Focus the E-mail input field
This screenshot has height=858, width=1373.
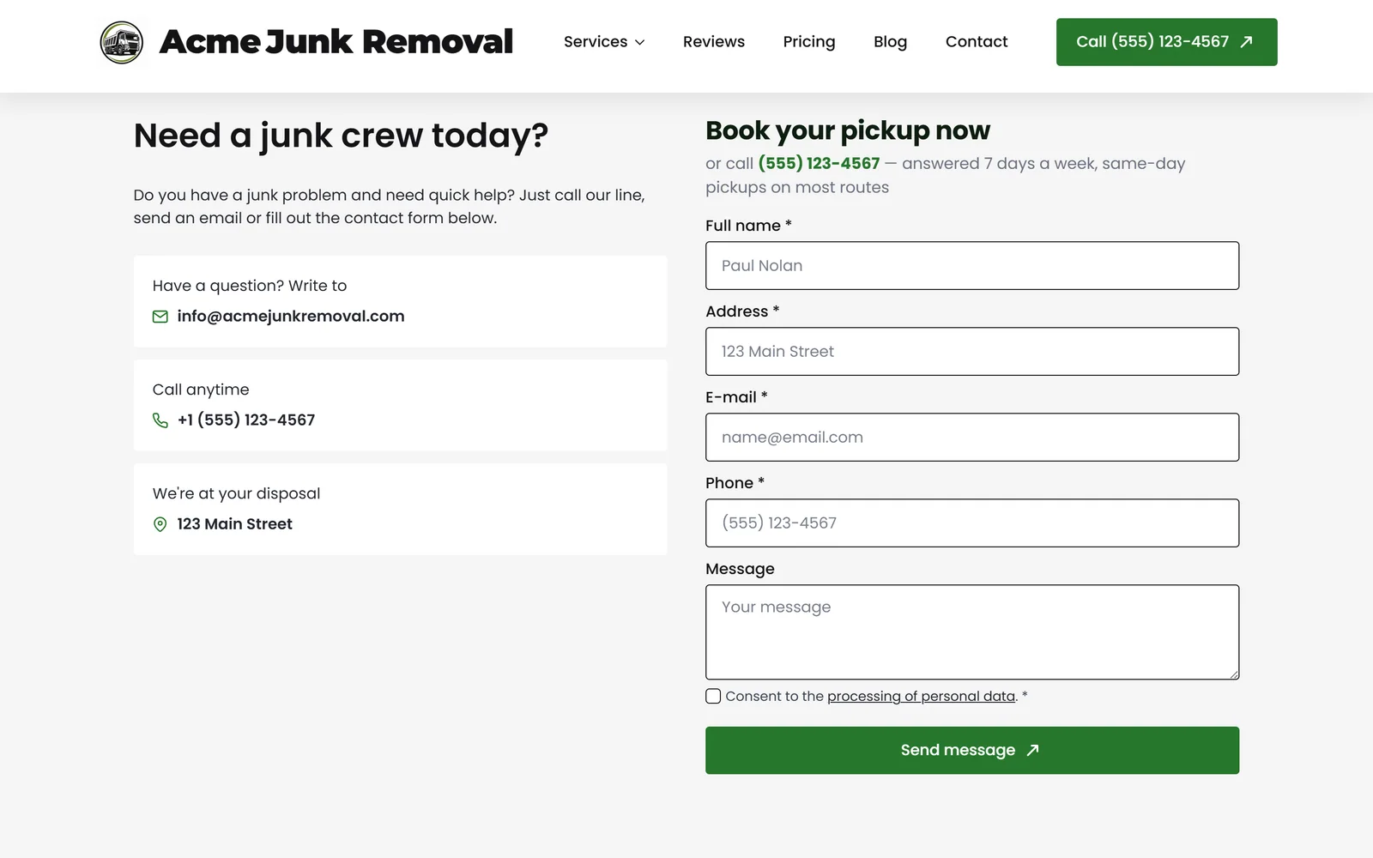[x=972, y=437]
